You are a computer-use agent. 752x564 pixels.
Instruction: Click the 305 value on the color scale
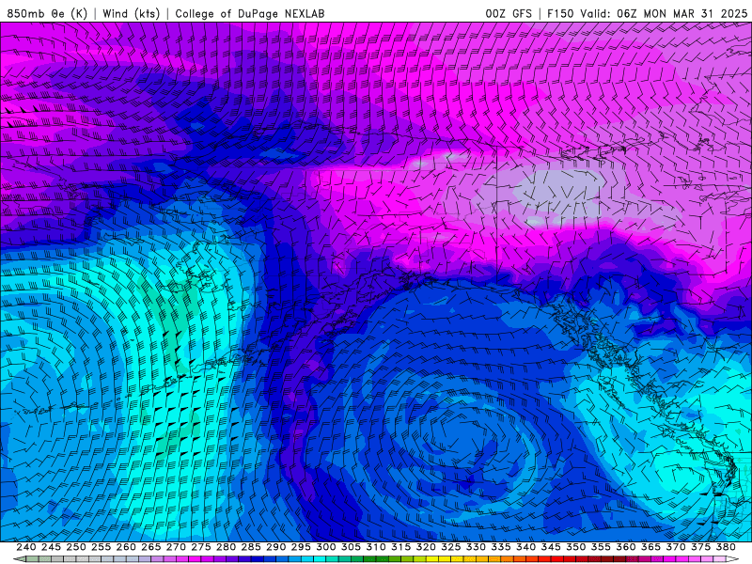(351, 547)
